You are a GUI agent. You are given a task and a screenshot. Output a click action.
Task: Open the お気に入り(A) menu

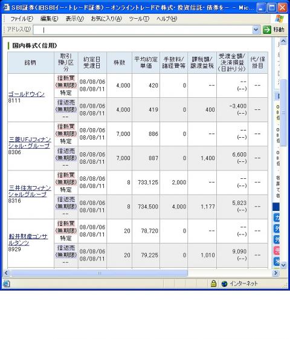[106, 19]
